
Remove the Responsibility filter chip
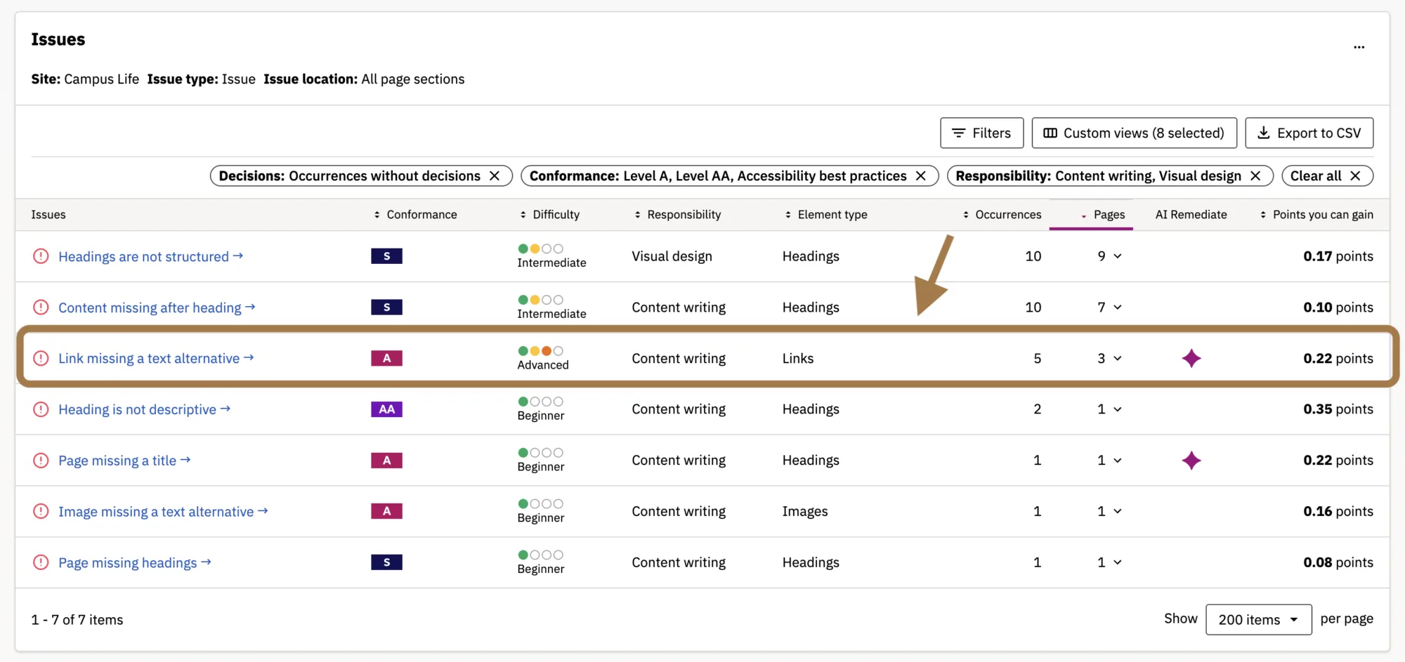[x=1255, y=176]
